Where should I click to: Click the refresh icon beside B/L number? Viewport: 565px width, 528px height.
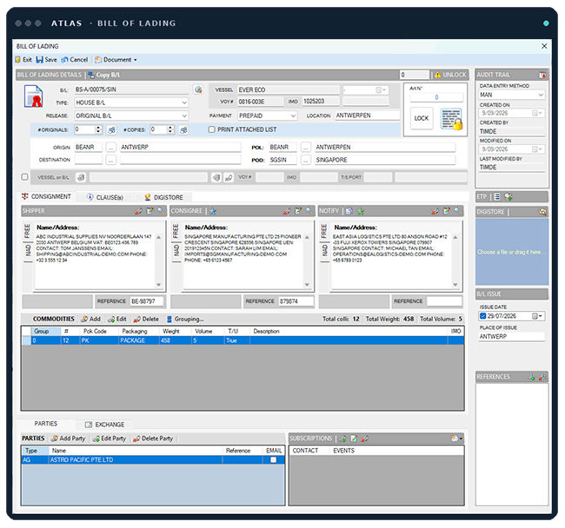(198, 89)
